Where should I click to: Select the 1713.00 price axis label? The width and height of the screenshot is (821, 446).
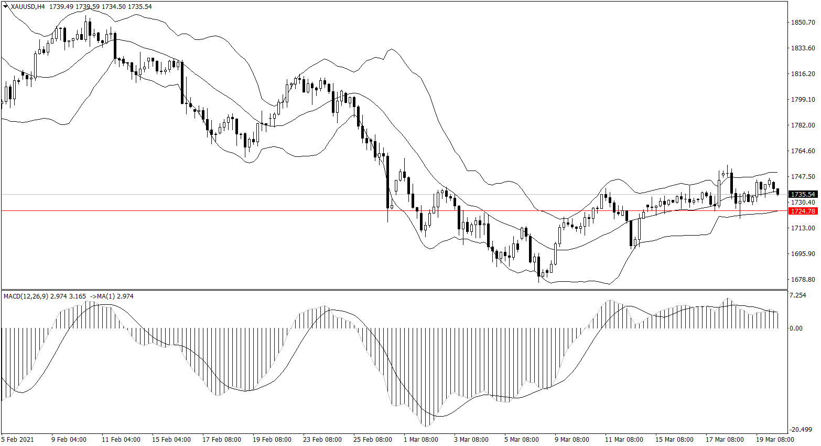[803, 228]
